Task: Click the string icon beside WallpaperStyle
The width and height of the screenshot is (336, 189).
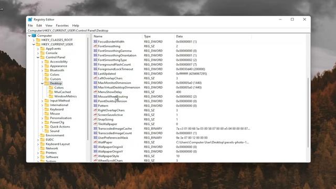Action: point(96,156)
